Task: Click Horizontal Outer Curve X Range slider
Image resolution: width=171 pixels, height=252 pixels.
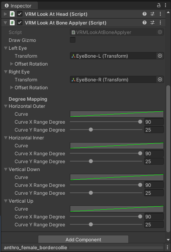Action: click(106, 122)
